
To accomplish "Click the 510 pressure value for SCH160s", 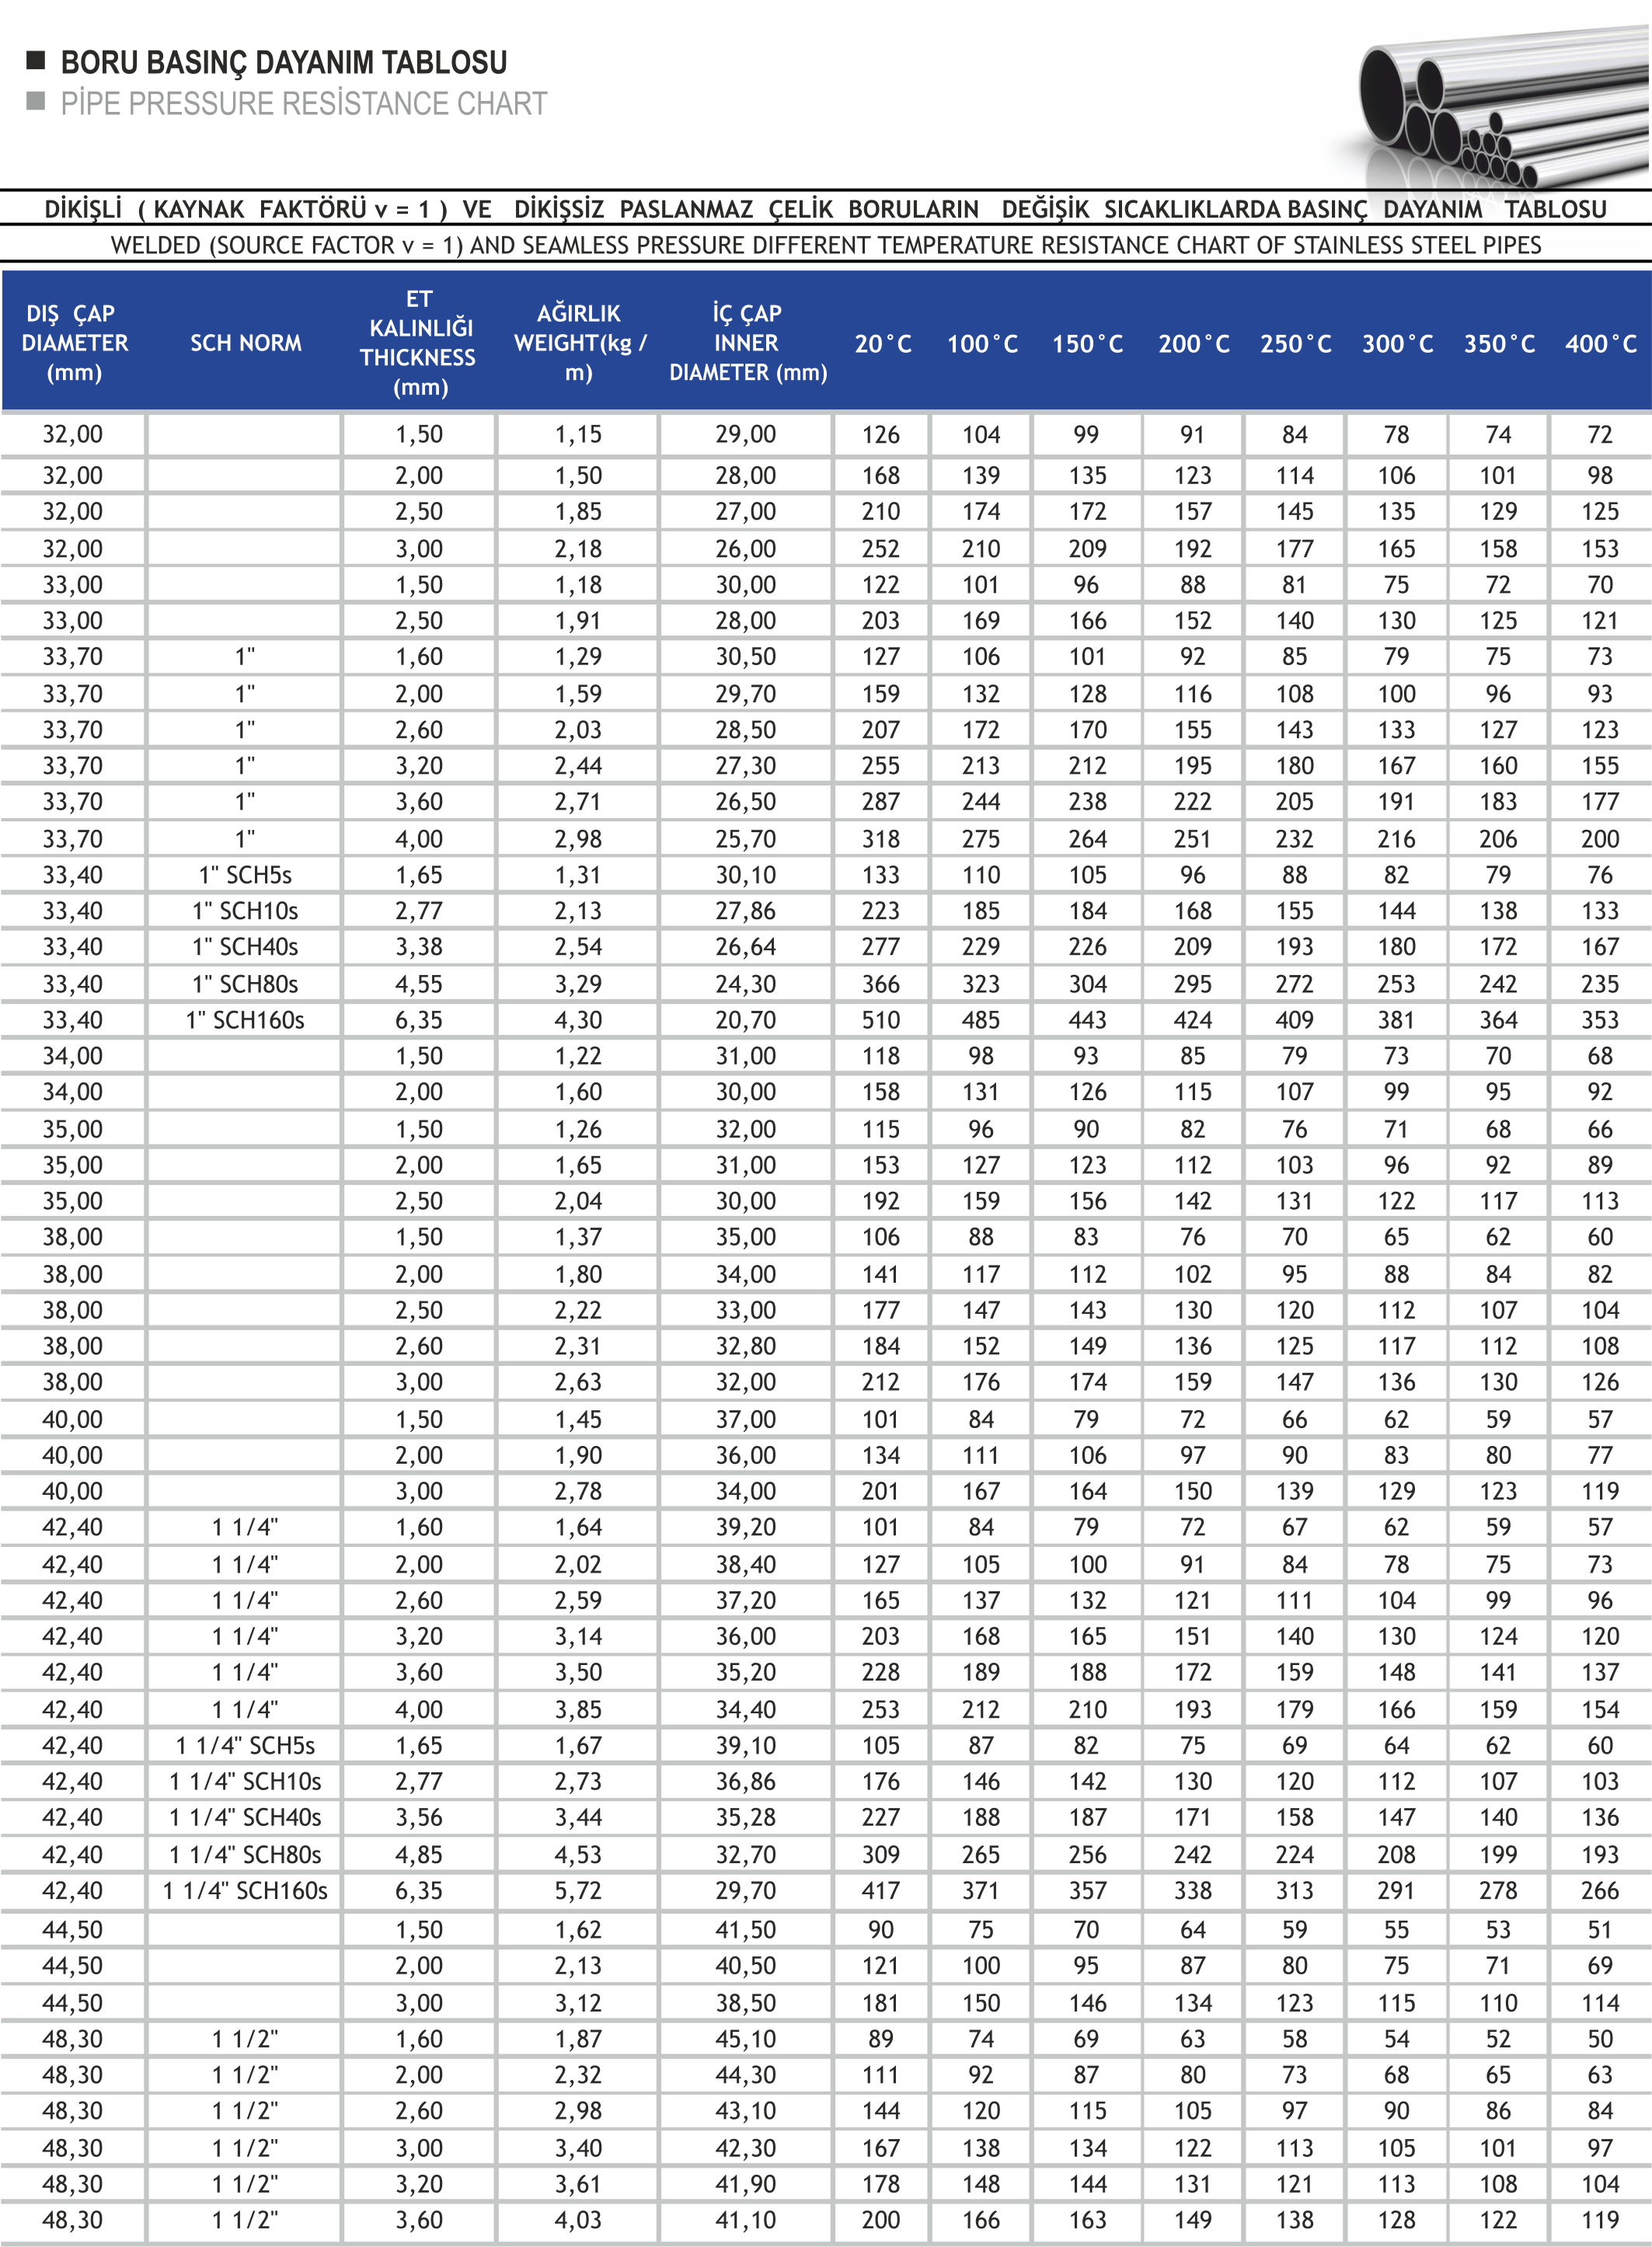I will coord(880,1020).
